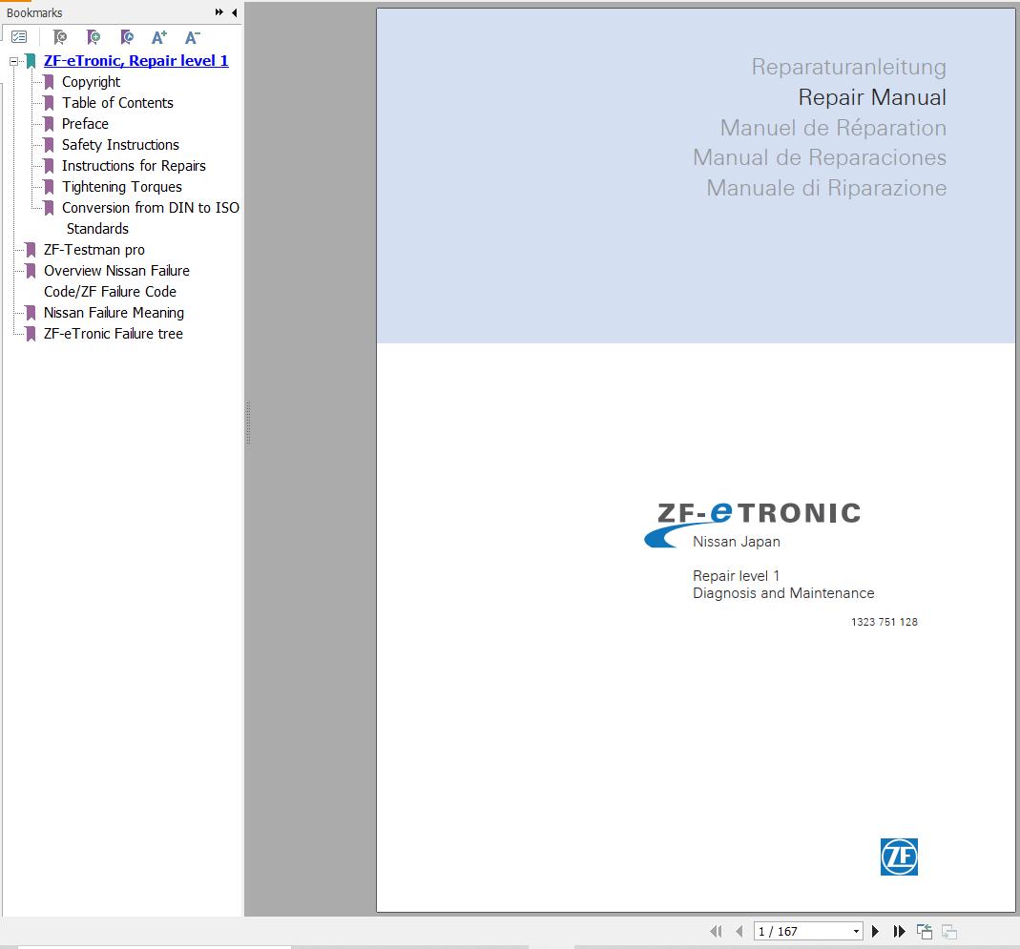Click the purple icon beside Tightening Torques
The image size is (1020, 949).
(x=49, y=187)
